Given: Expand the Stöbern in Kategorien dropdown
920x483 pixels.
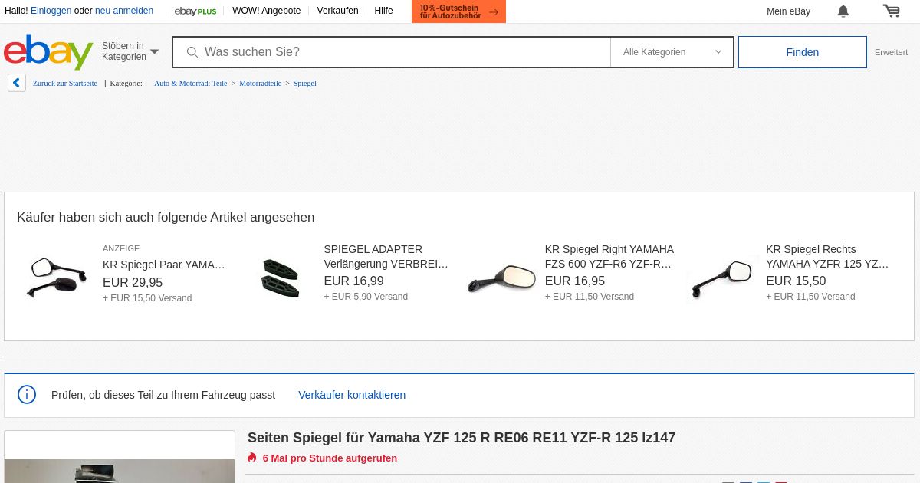Looking at the screenshot, I should [x=130, y=51].
